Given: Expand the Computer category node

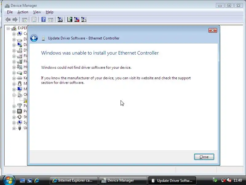Looking at the screenshot, I should click(14, 34).
